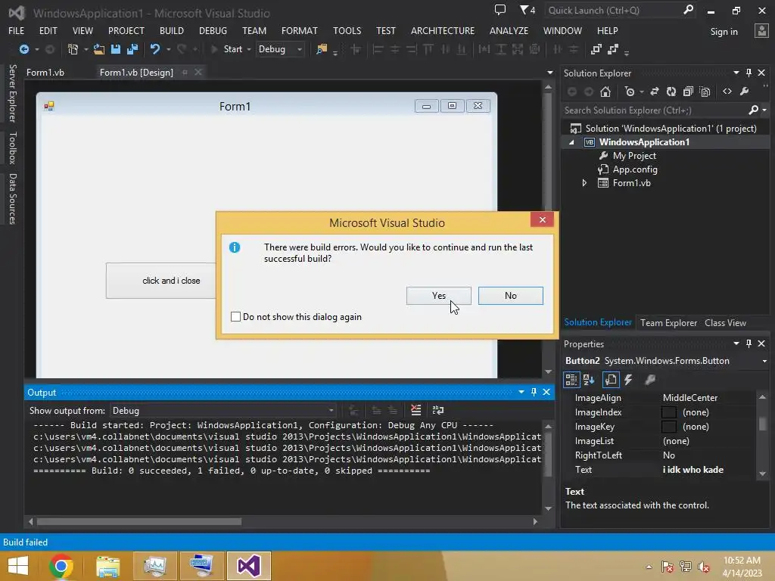Tick 'Do not show this dialog again'

tap(236, 317)
